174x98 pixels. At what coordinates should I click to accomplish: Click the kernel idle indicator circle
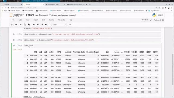coord(163,20)
